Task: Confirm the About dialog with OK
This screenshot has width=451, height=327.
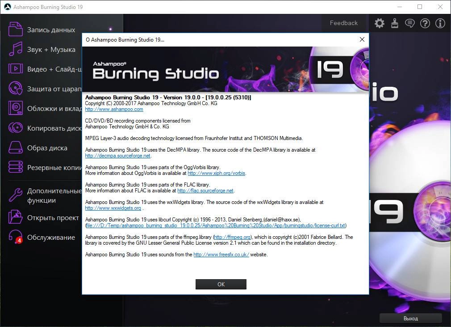Action: pyautogui.click(x=221, y=284)
